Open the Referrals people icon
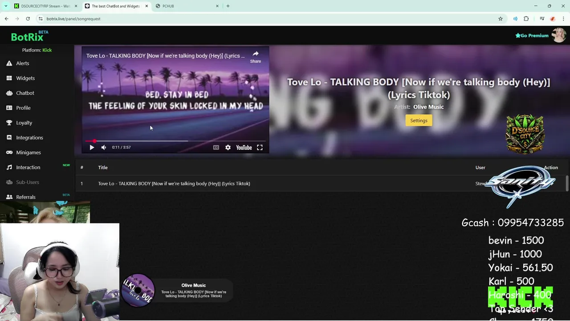The width and height of the screenshot is (570, 321). 9,197
